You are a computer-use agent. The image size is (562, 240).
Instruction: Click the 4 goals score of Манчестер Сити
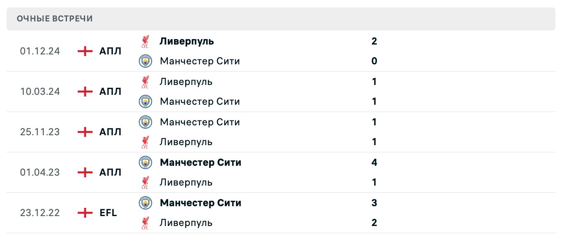[x=374, y=162]
